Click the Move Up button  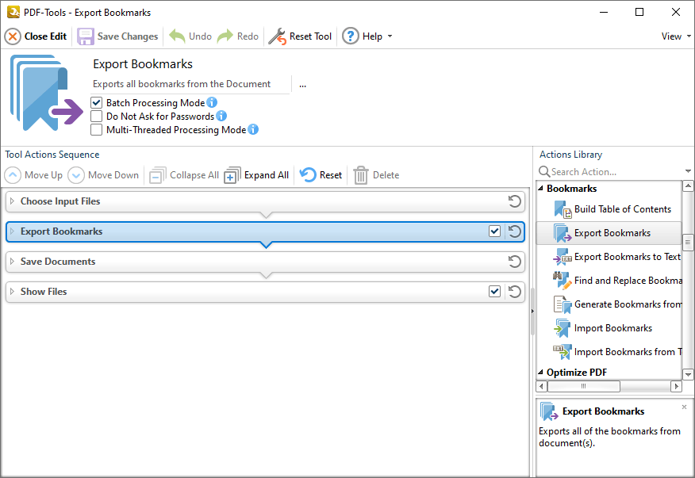pyautogui.click(x=33, y=175)
